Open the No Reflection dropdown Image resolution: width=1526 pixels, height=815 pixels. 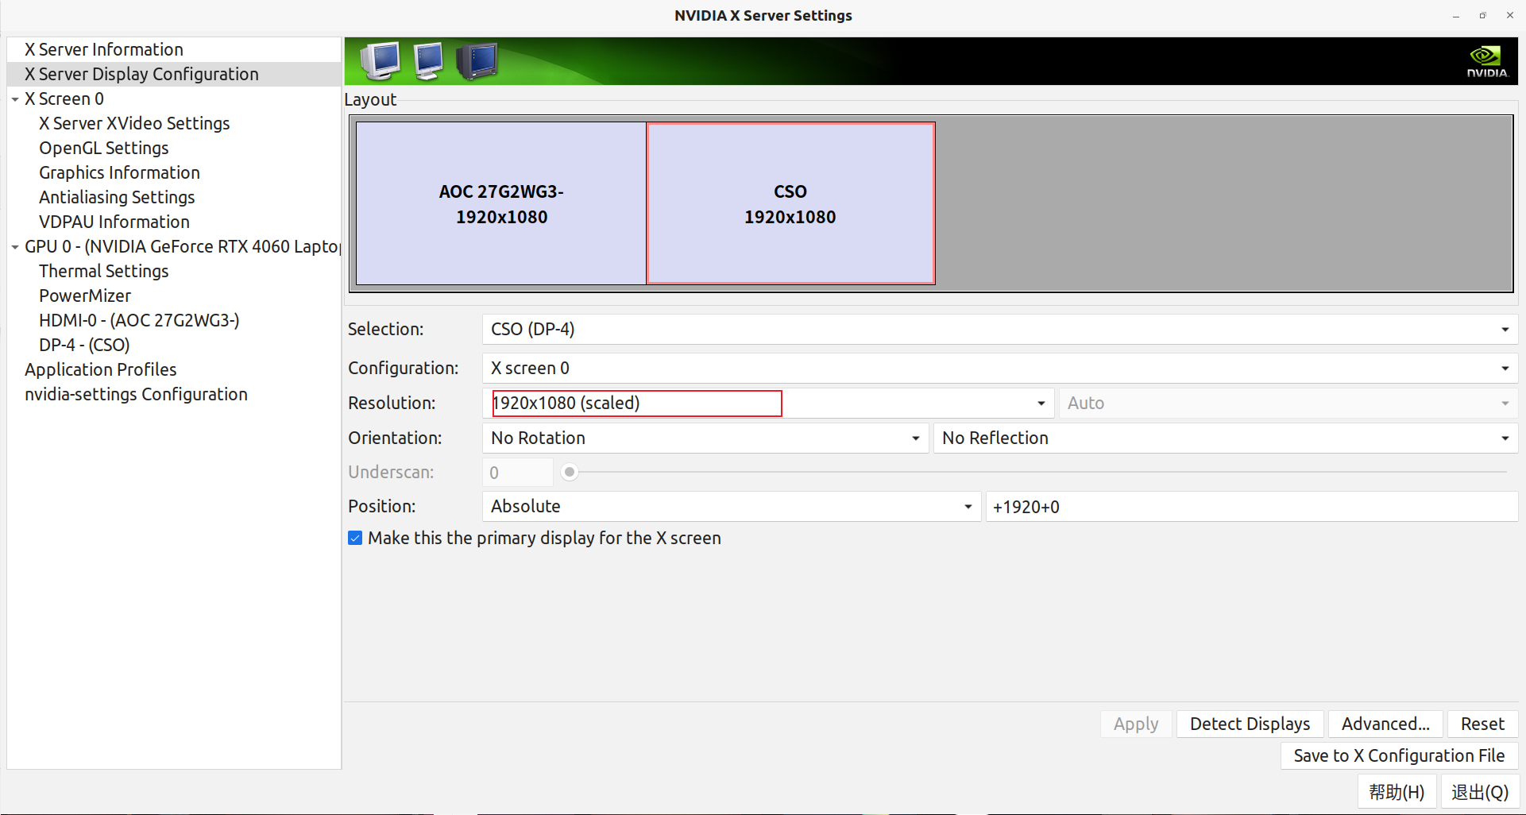pos(1225,438)
